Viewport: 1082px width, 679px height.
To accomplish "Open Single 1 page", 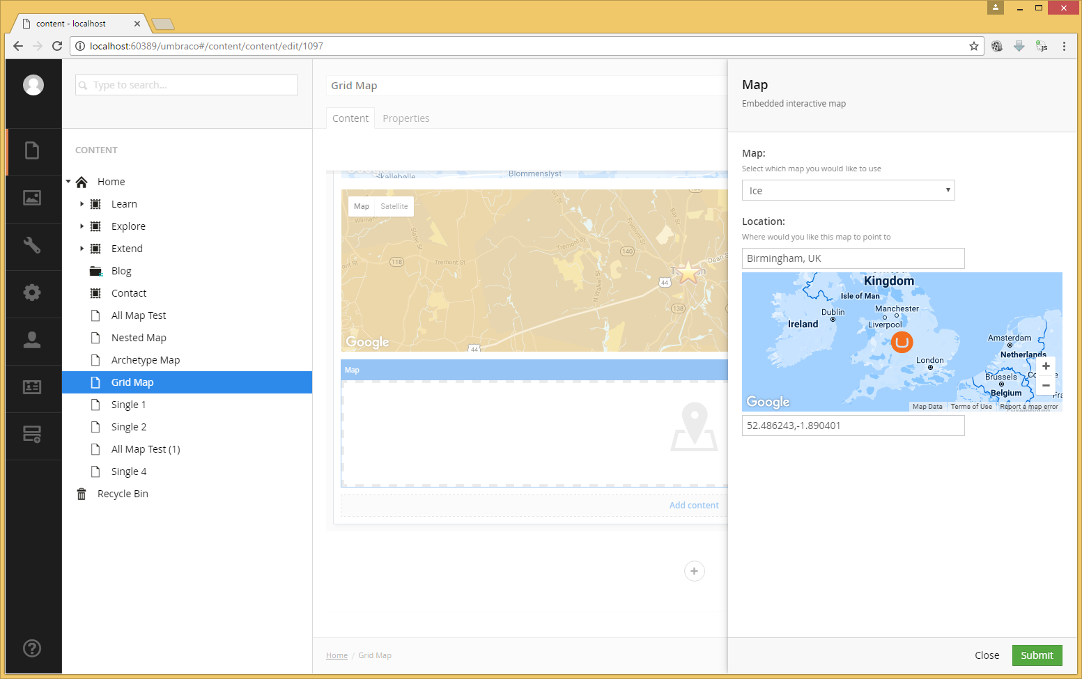I will (129, 405).
